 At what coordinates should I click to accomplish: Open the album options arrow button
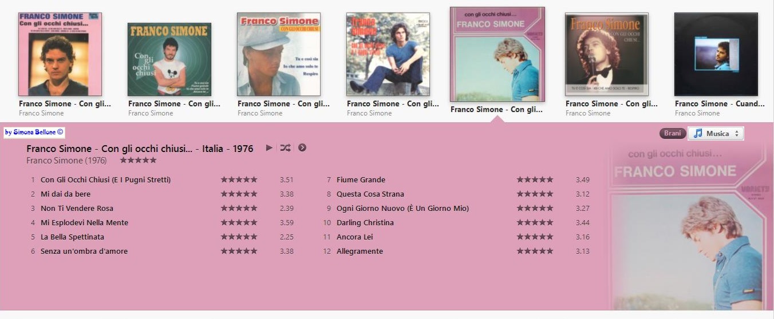pos(302,148)
